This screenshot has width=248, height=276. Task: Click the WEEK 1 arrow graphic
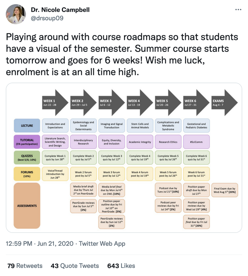coord(55,103)
